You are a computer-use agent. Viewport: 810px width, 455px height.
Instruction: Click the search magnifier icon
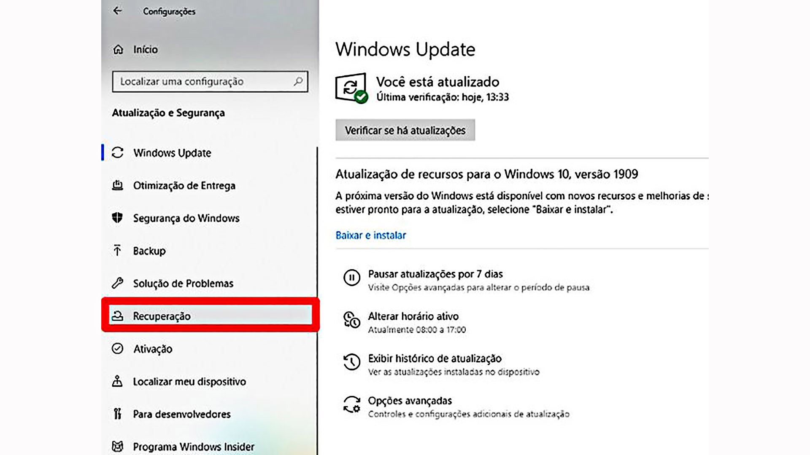(298, 81)
